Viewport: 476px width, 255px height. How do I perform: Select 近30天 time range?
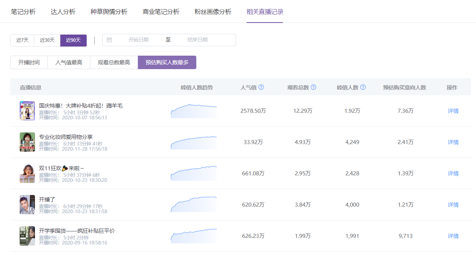(47, 40)
